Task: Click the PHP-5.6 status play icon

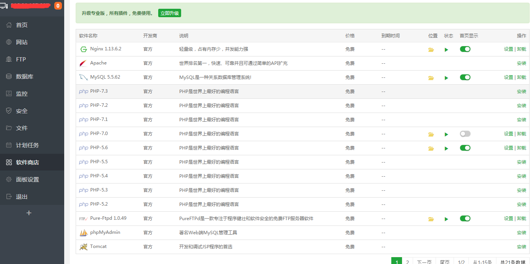Action: coord(446,148)
